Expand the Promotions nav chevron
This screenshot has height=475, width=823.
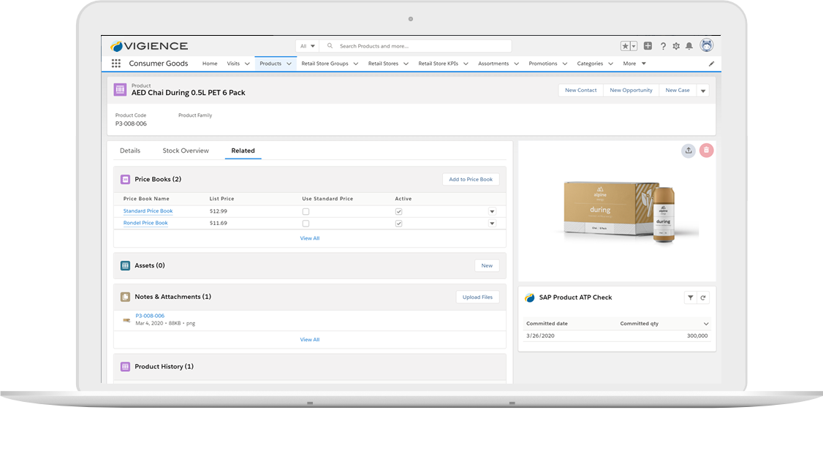565,64
